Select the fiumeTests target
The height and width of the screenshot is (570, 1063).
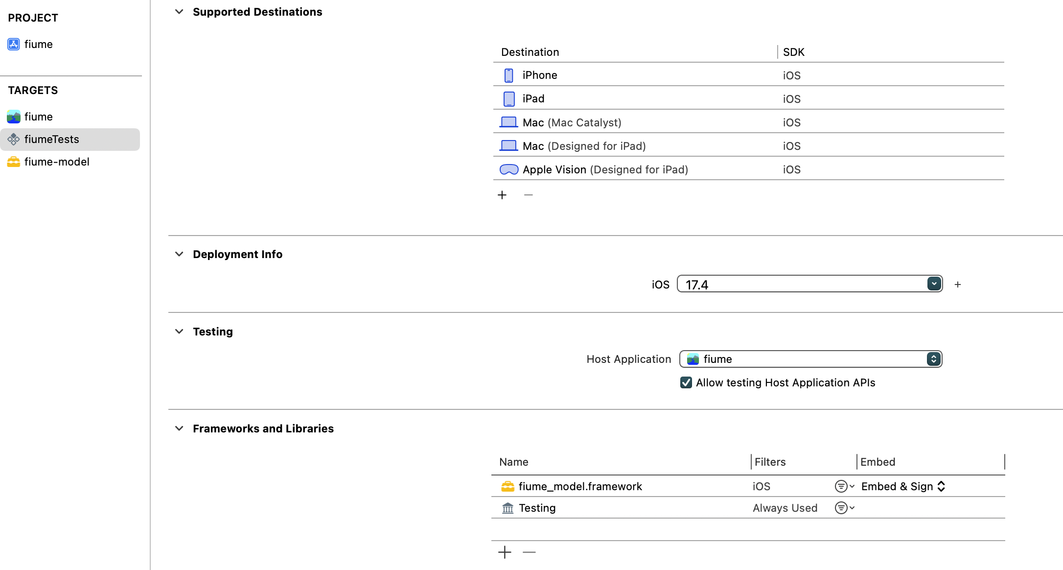pyautogui.click(x=70, y=139)
